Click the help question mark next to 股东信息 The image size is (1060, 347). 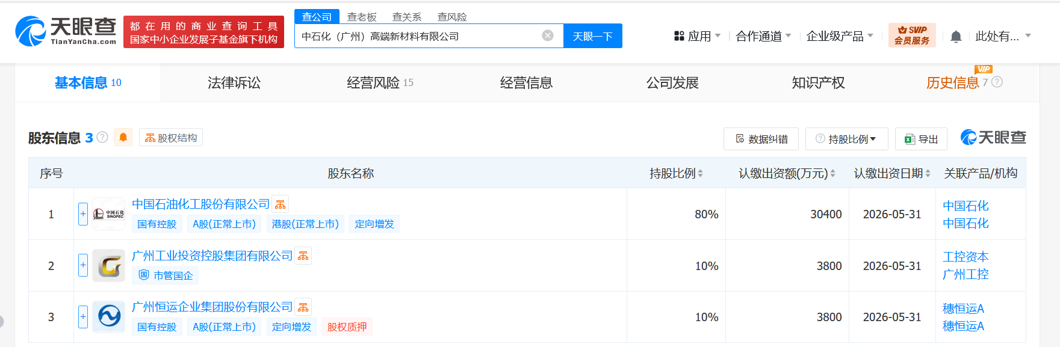[102, 137]
